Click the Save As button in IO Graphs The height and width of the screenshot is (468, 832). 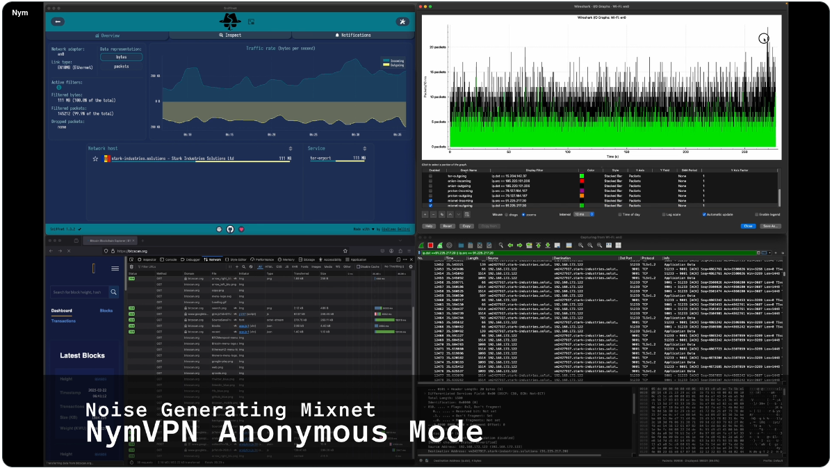tap(769, 226)
